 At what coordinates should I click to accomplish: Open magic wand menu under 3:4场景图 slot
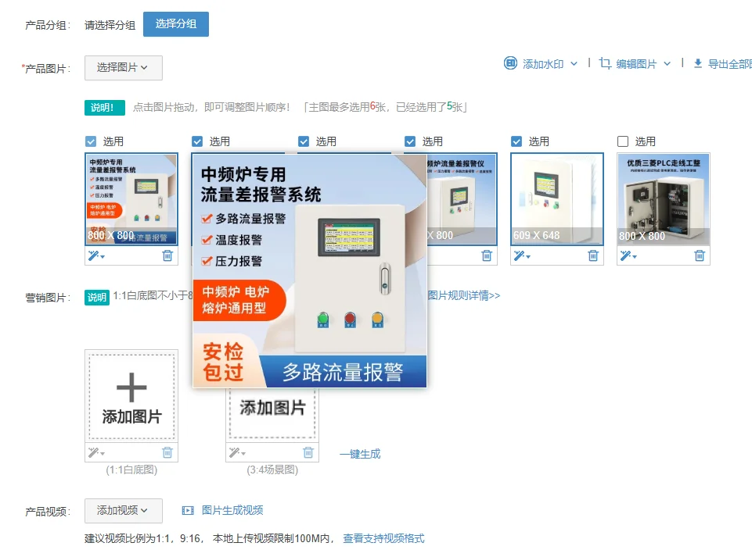[237, 452]
